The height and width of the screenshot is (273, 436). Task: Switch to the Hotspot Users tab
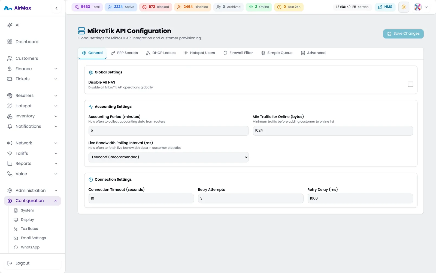pos(199,53)
